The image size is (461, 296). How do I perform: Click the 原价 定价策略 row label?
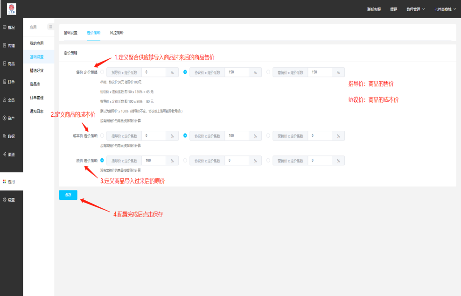87,161
